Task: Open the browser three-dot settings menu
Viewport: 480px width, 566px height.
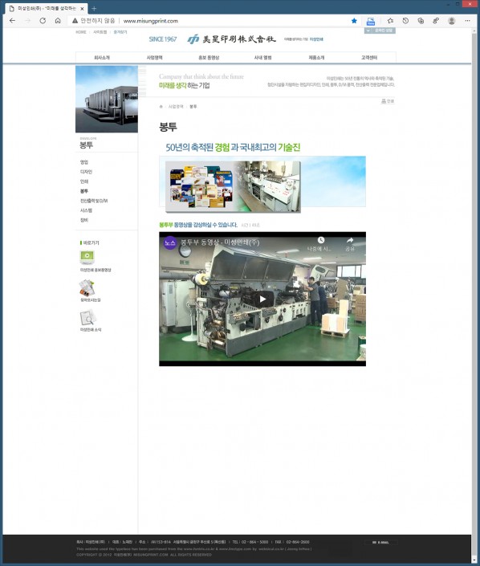Action: pos(467,21)
